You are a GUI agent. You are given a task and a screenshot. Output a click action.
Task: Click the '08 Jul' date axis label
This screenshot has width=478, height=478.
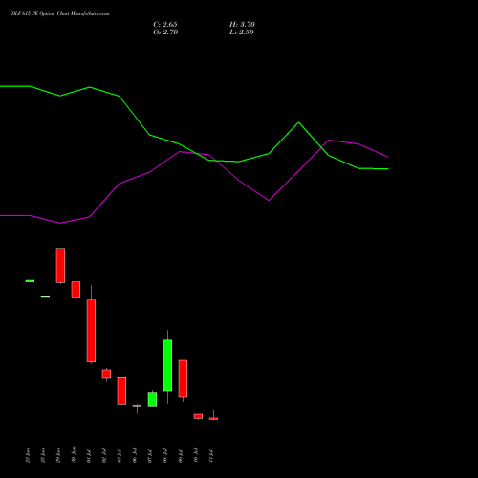coord(165,456)
